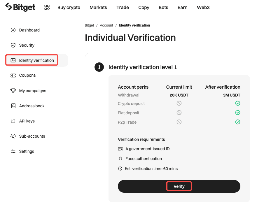
Task: Click the Dashboard compass icon
Action: (x=13, y=30)
